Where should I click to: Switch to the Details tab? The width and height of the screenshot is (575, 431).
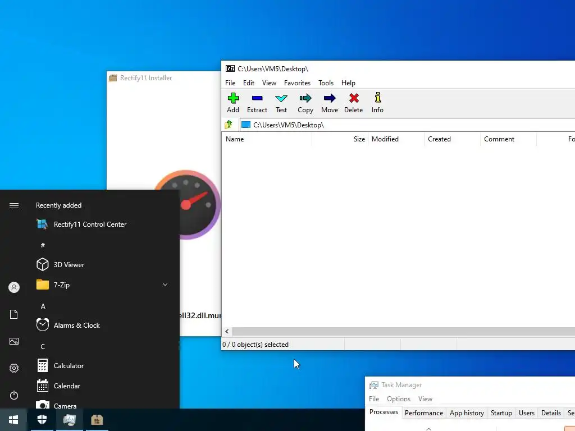point(551,413)
